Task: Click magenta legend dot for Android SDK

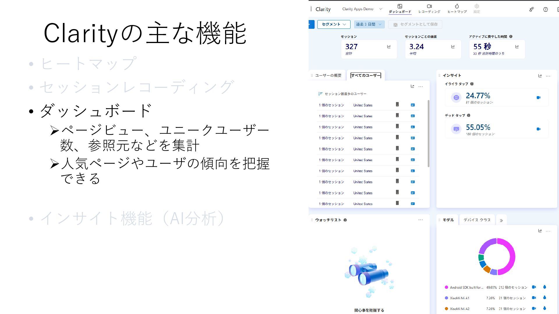Action: click(x=446, y=287)
